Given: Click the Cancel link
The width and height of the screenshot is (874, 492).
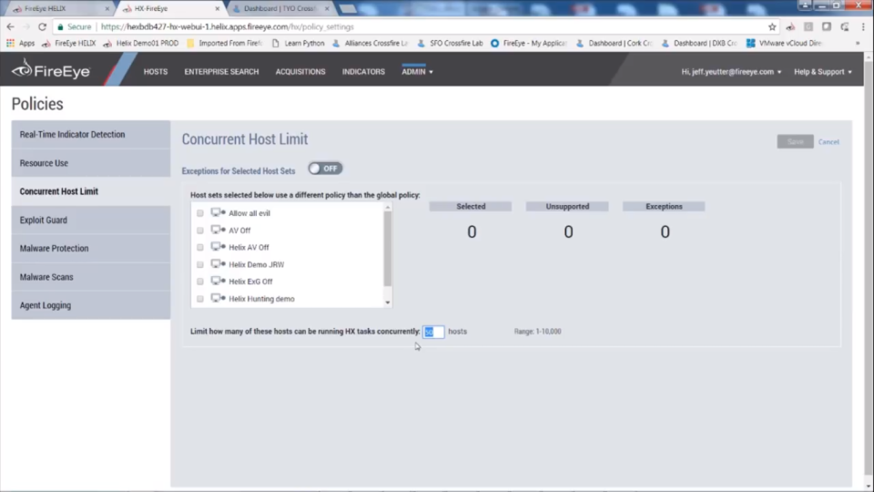Looking at the screenshot, I should point(828,142).
